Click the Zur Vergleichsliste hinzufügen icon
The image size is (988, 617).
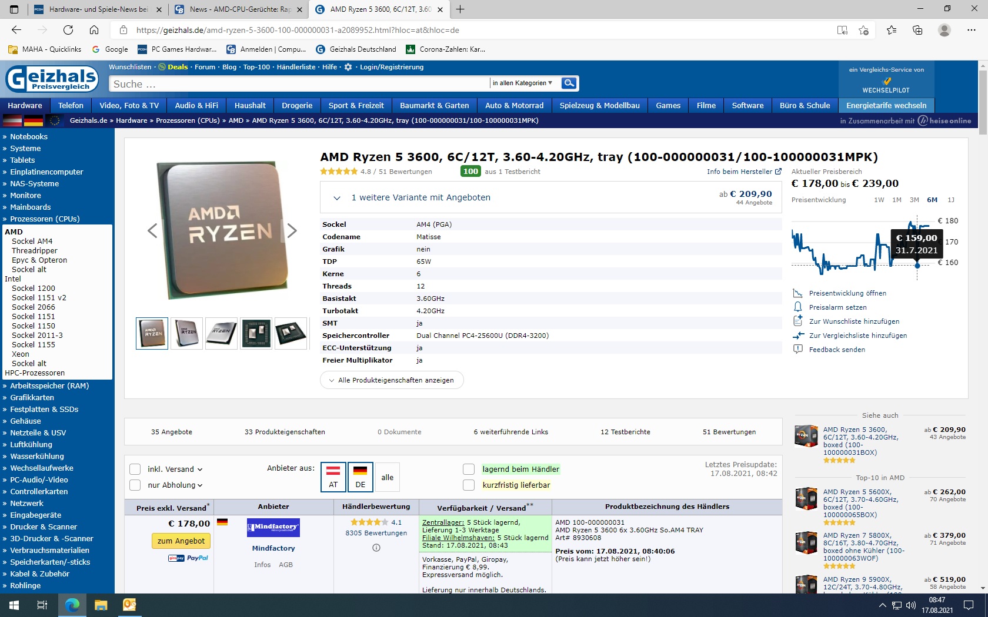coord(797,336)
